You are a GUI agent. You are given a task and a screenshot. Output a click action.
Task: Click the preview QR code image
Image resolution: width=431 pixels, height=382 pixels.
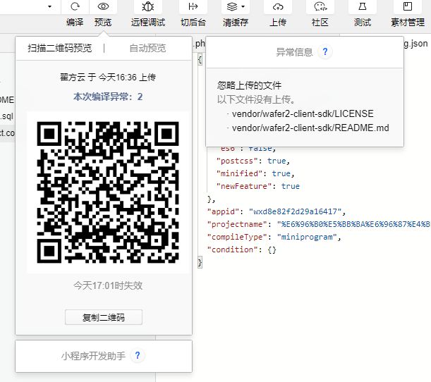click(108, 192)
